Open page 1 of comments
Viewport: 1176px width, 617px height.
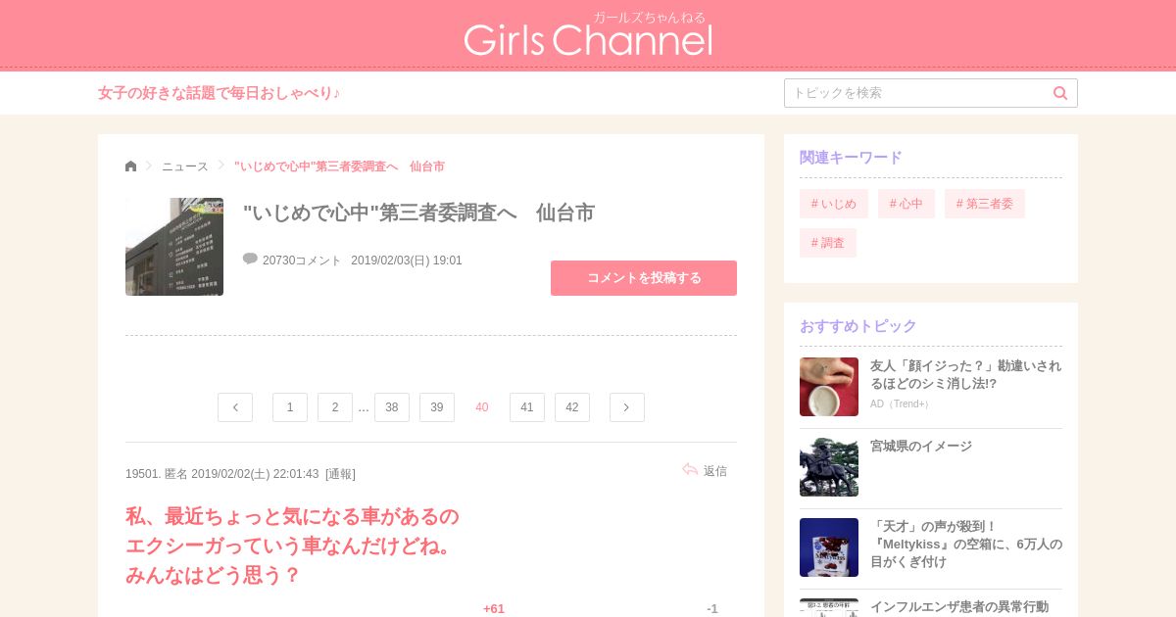point(290,407)
